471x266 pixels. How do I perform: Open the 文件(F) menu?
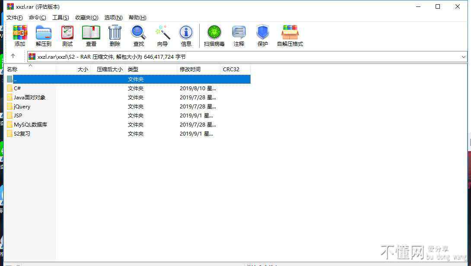(x=14, y=18)
